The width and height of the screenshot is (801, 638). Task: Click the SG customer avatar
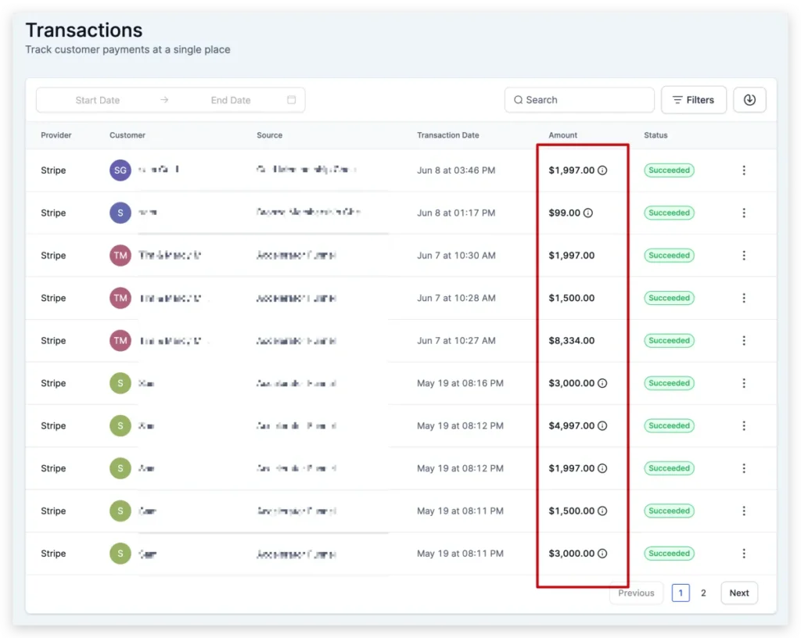[120, 170]
